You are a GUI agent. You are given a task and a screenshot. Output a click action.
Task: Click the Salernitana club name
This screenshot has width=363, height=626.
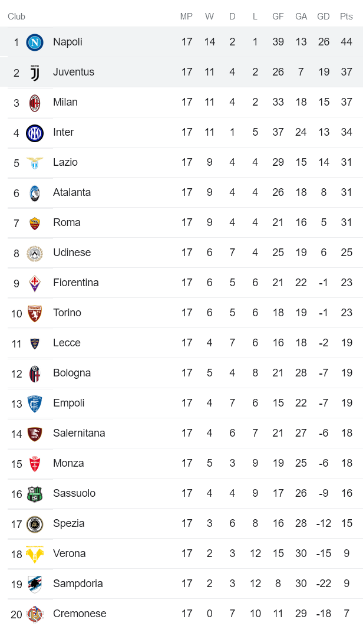(79, 433)
